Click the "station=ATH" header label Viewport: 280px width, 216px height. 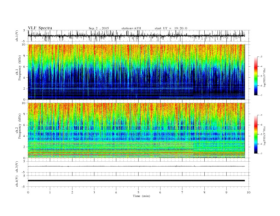point(131,28)
